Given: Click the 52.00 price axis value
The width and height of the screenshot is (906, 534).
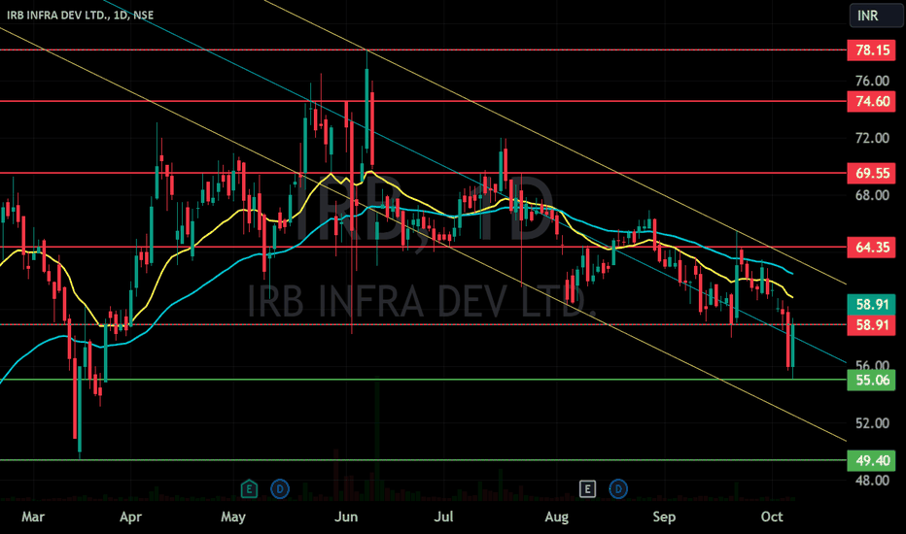Looking at the screenshot, I should pos(872,423).
